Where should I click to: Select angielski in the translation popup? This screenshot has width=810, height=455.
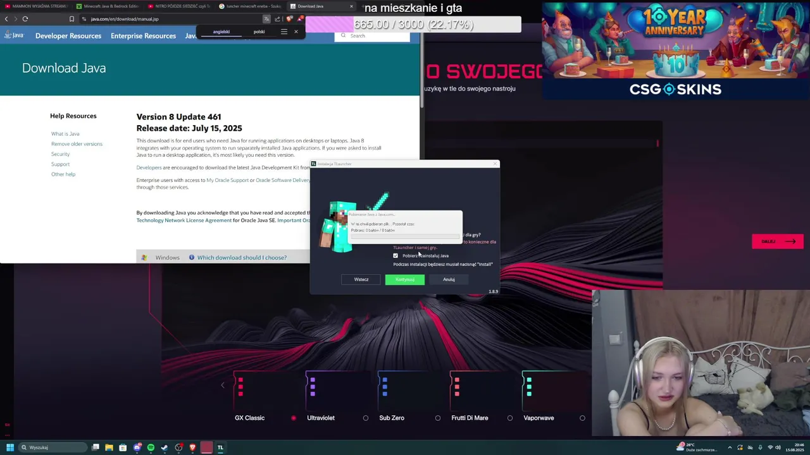tap(221, 32)
